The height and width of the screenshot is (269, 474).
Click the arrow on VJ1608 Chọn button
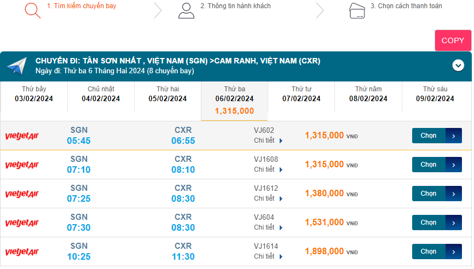point(454,165)
